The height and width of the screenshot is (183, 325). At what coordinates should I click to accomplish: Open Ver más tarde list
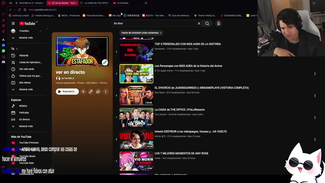27,69
